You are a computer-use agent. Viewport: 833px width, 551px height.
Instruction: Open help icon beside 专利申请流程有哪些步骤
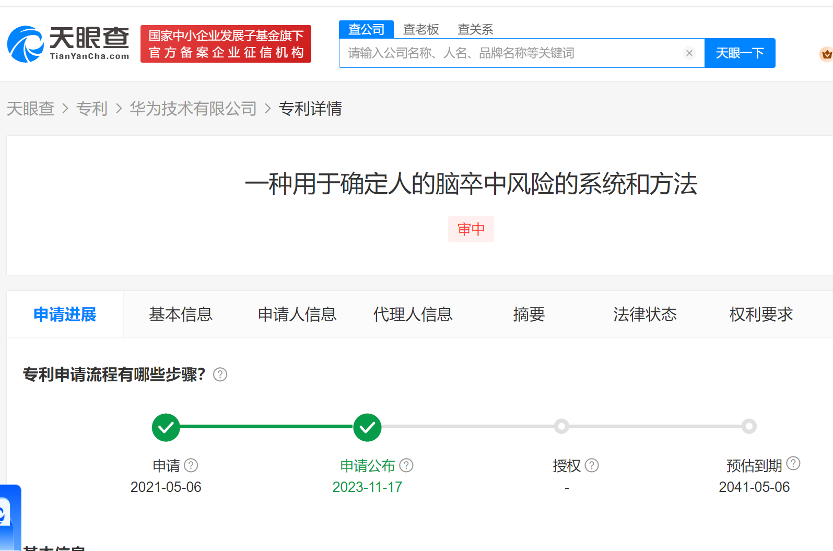coord(220,374)
